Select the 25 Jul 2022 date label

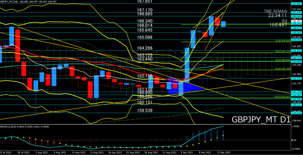click(5, 153)
